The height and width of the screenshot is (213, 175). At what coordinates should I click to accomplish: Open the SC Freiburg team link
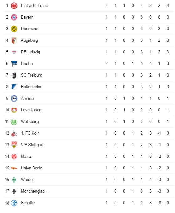tap(32, 75)
